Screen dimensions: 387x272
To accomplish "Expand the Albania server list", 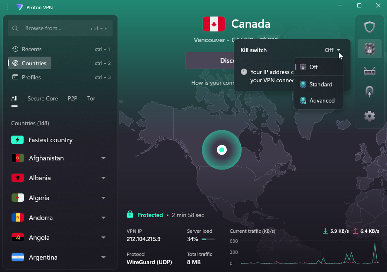I will tap(103, 178).
